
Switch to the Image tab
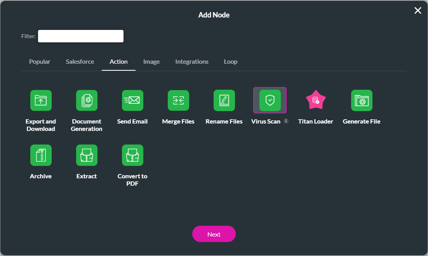151,61
